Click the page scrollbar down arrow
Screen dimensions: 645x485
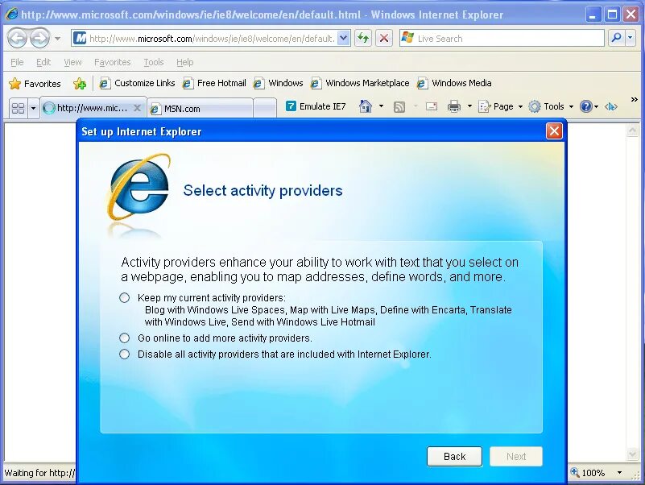(632, 454)
